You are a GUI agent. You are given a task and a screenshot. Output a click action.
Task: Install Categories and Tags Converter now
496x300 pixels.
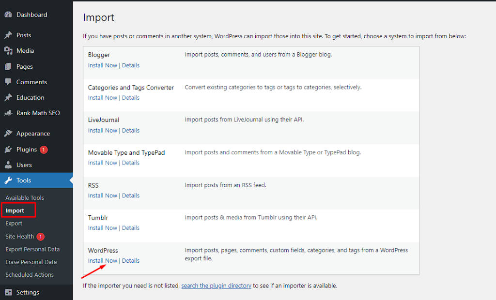point(103,98)
